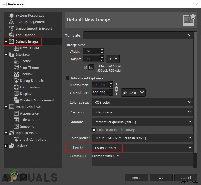Open the Fill with Transparency dropdown
The width and height of the screenshot is (201, 185).
pos(143,148)
